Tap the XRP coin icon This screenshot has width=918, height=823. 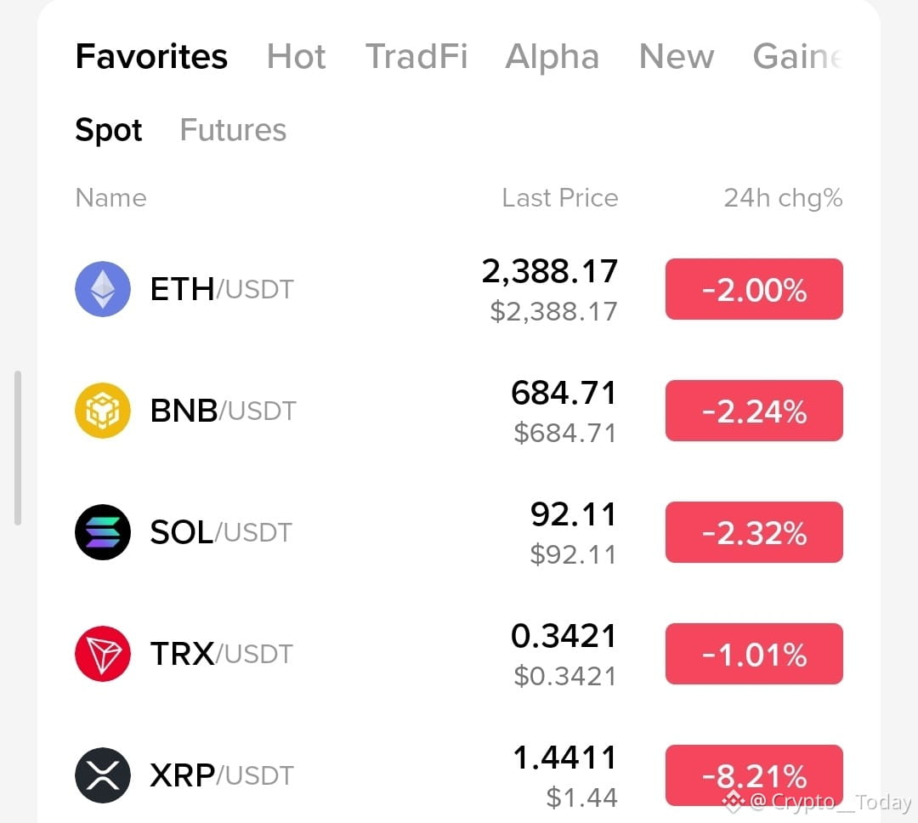coord(103,775)
